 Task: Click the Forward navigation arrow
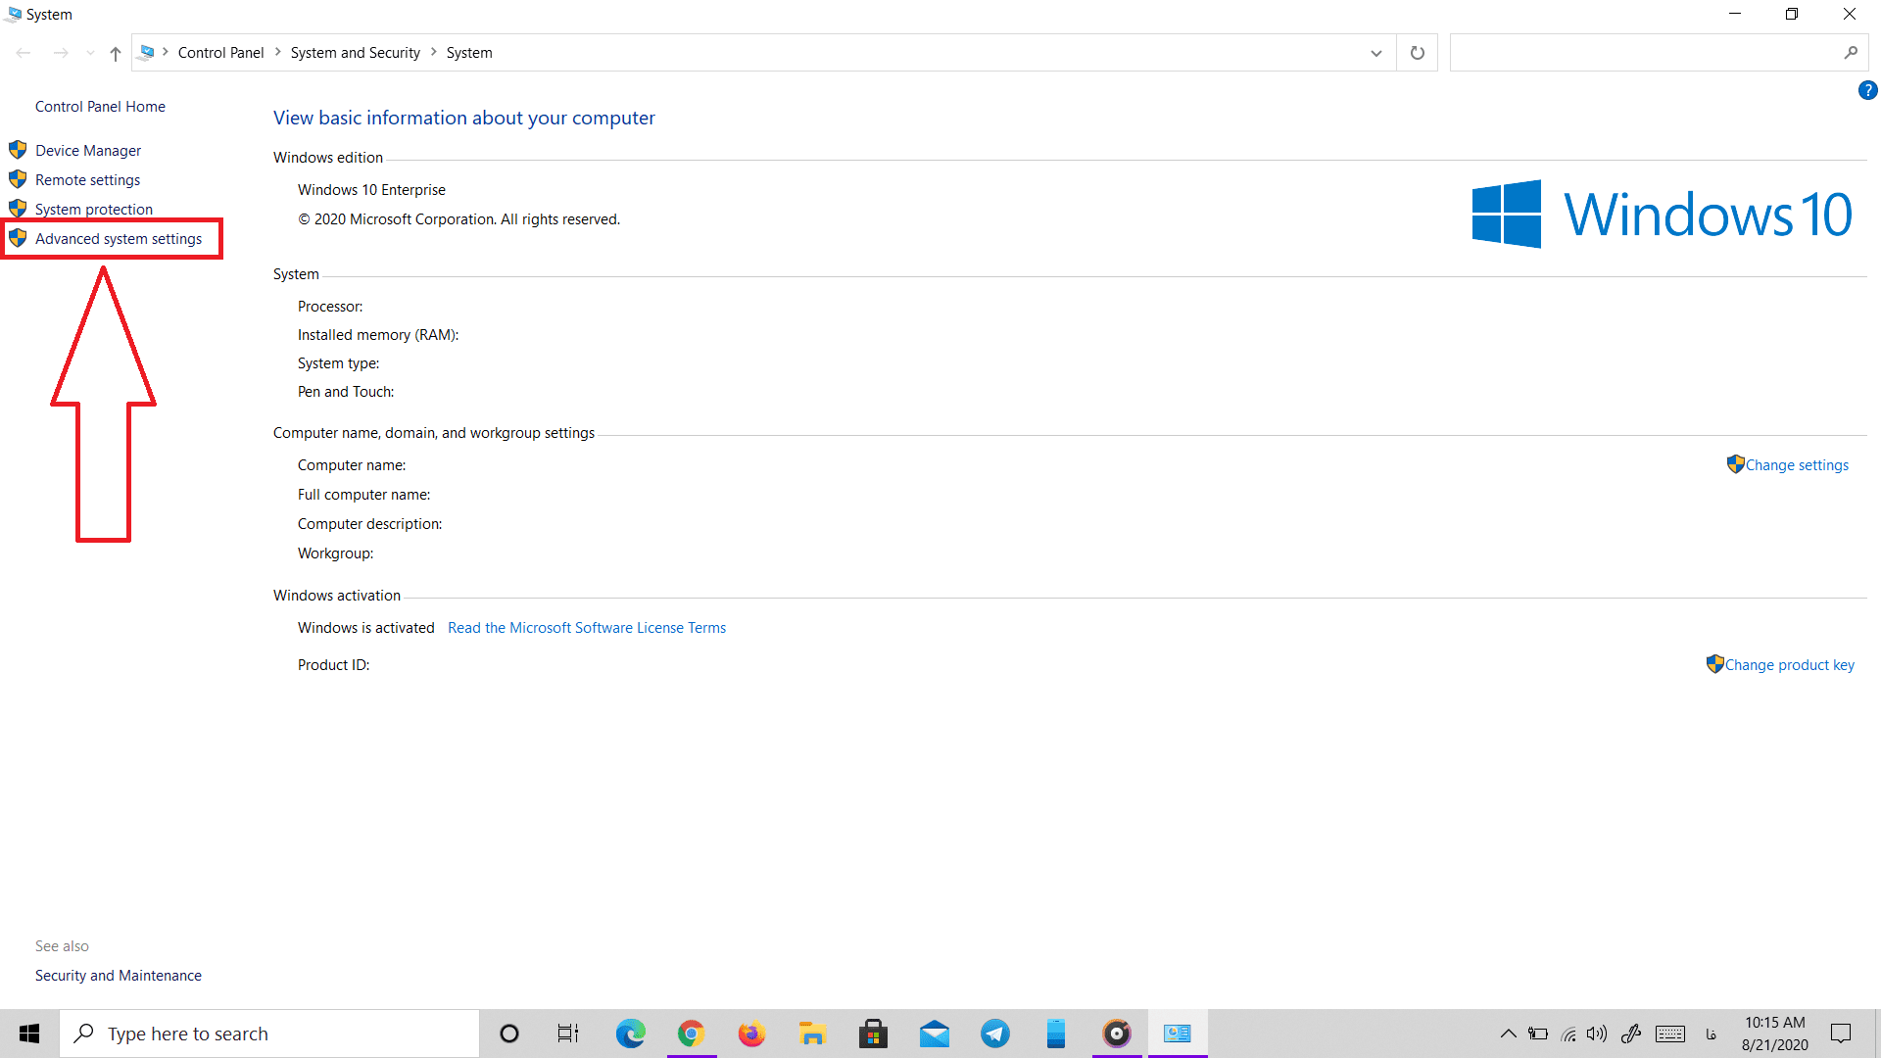pyautogui.click(x=61, y=53)
